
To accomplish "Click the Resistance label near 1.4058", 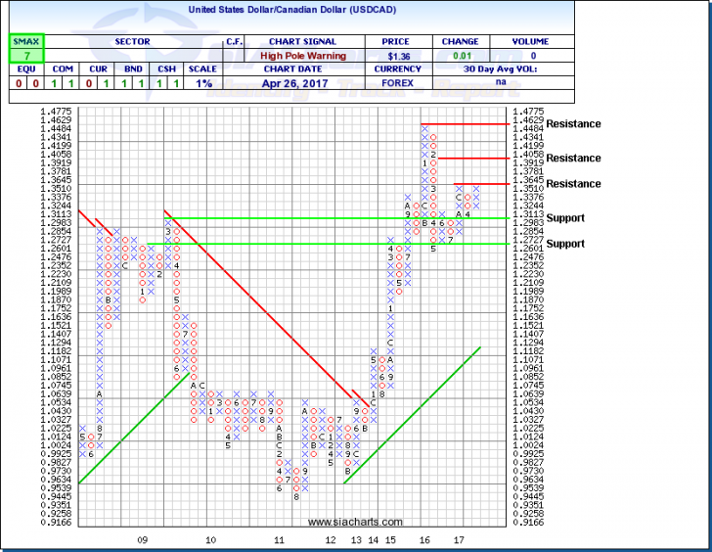I will pos(573,158).
